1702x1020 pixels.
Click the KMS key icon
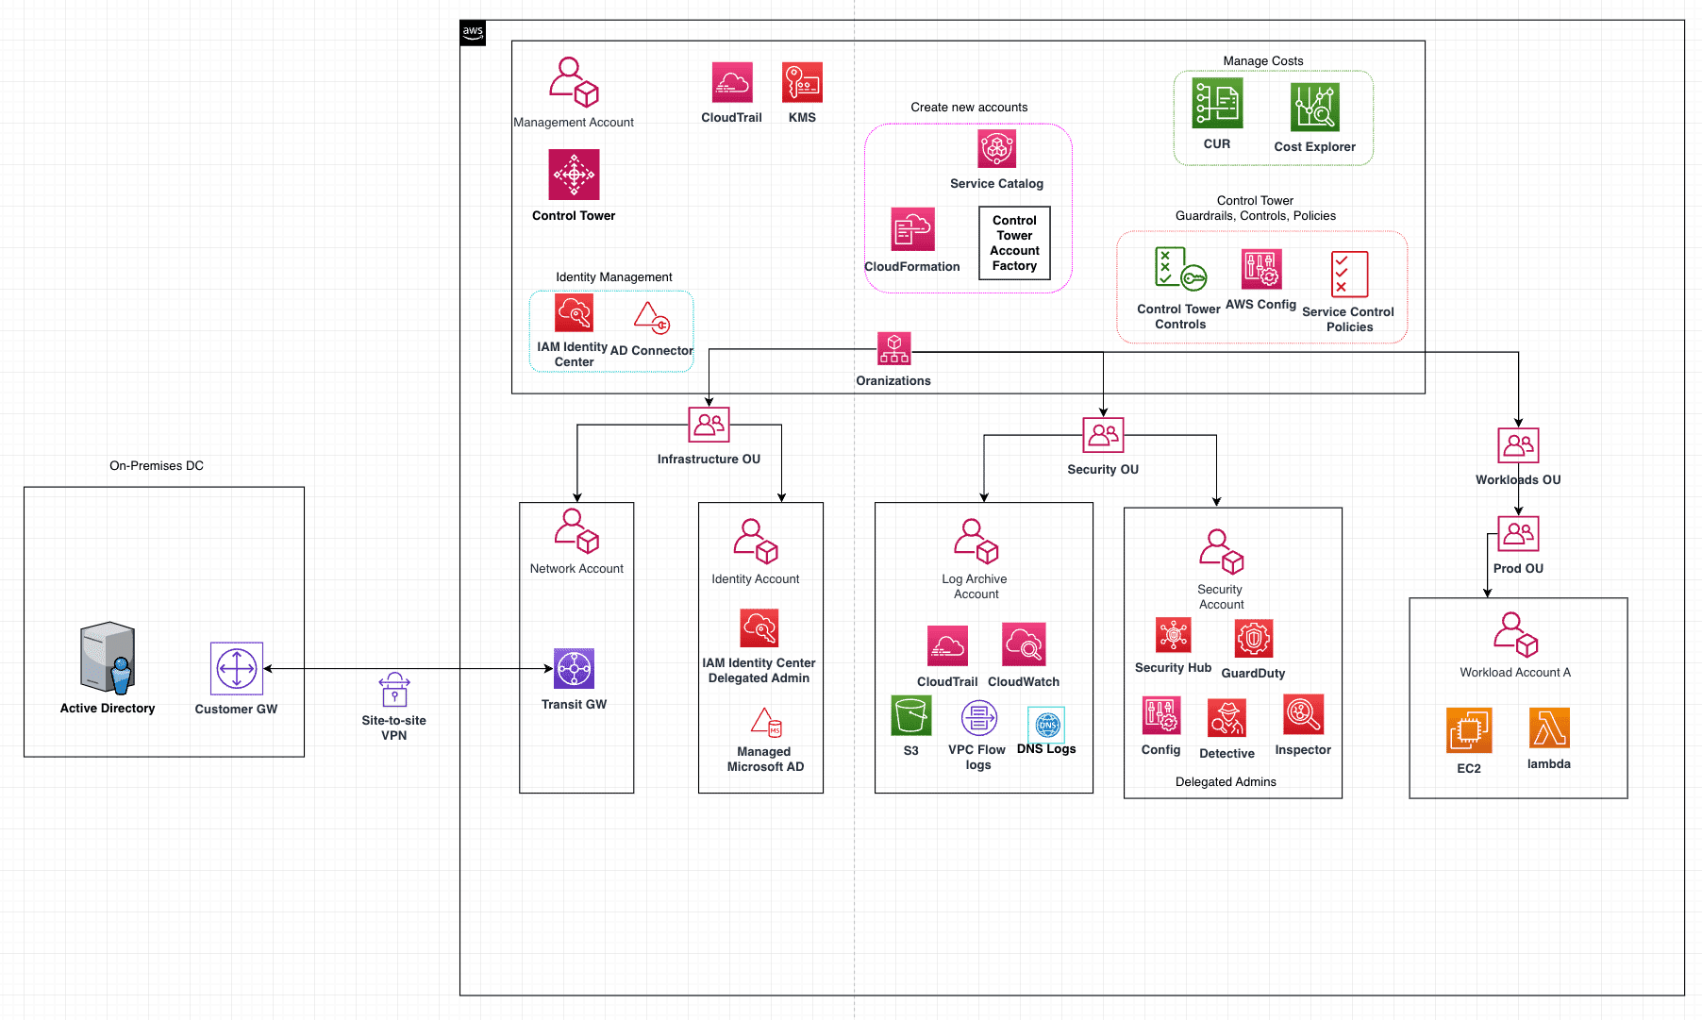point(802,82)
